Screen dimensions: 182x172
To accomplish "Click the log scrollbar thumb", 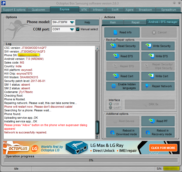I will point(97,127).
